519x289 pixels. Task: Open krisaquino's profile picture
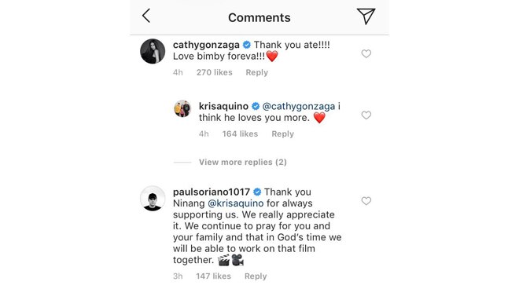tap(182, 108)
